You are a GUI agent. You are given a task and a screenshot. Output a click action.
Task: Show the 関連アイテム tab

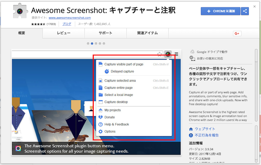coord(148,33)
